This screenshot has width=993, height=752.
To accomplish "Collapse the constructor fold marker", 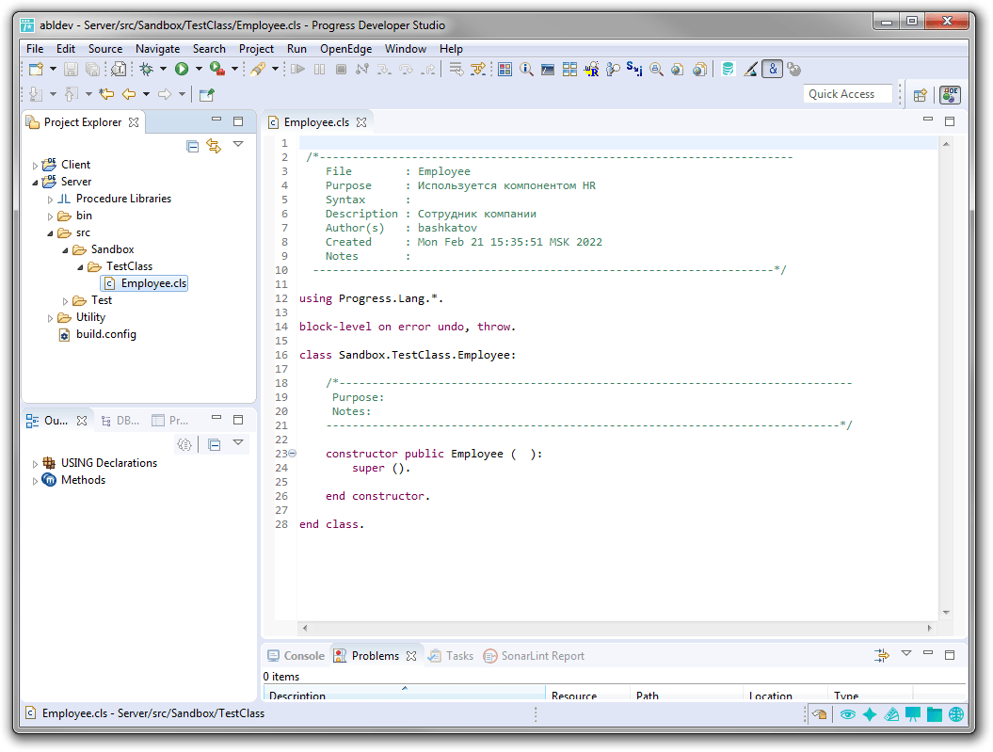I will point(292,454).
